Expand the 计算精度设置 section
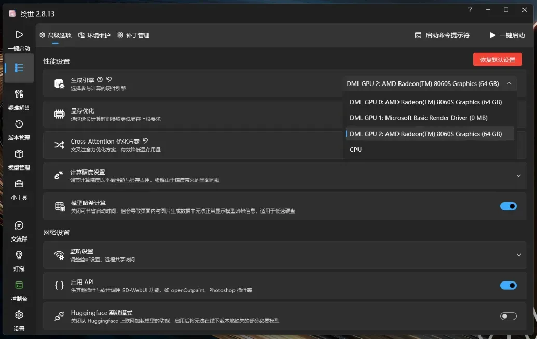This screenshot has height=339, width=537. point(518,176)
